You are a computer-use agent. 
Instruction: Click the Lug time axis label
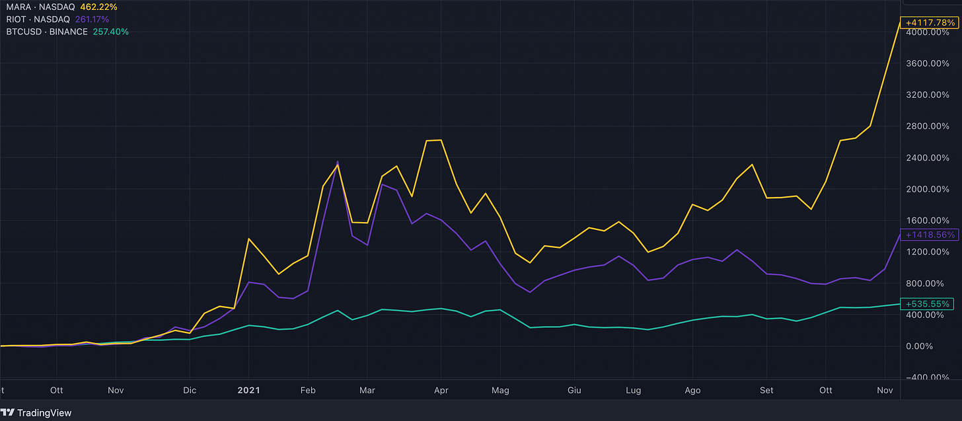tap(633, 391)
